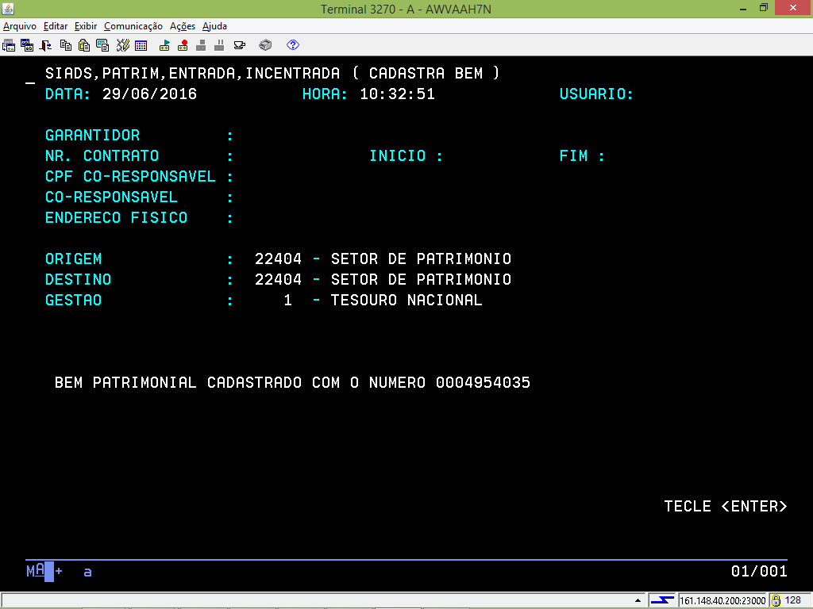This screenshot has width=813, height=609.
Task: Click the ORIGEM value 22404
Action: (x=279, y=259)
